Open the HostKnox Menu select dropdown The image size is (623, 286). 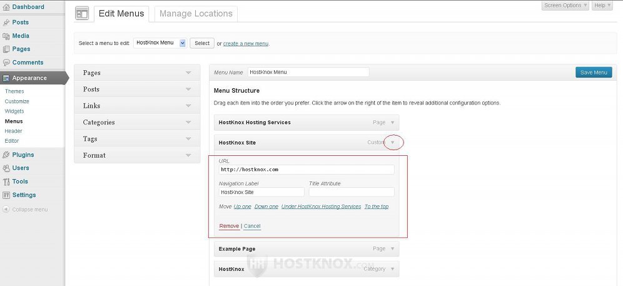click(160, 43)
